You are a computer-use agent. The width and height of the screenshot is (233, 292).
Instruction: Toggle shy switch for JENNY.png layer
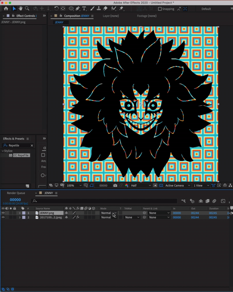pyautogui.click(x=66, y=213)
